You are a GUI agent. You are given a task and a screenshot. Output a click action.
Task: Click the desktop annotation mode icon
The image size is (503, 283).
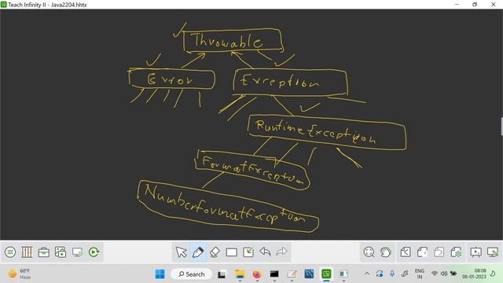pyautogui.click(x=493, y=252)
